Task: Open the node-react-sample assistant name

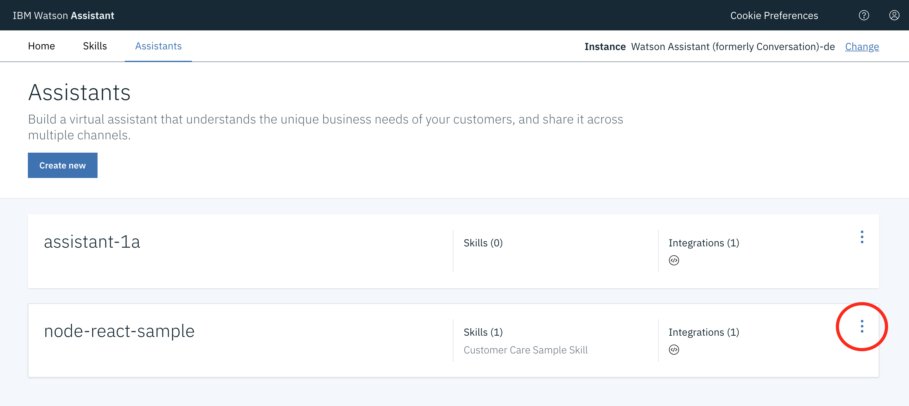Action: 119,331
